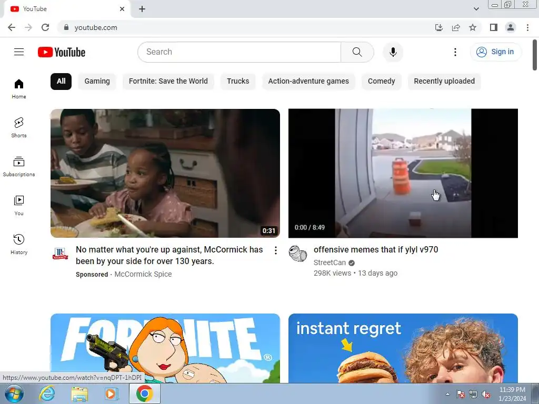Select Fortnite: Save the World chip
Viewport: 539px width, 404px height.
(x=168, y=82)
